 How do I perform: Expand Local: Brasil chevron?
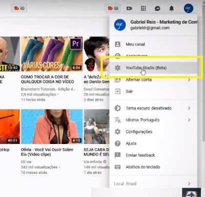point(189,184)
